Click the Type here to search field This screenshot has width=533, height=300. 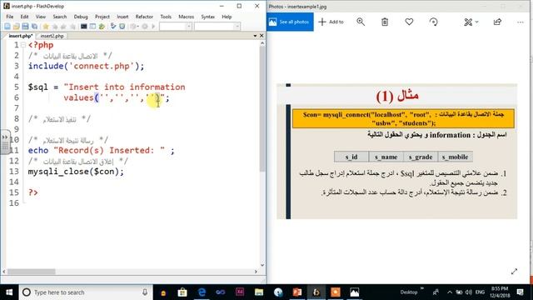tap(85, 292)
